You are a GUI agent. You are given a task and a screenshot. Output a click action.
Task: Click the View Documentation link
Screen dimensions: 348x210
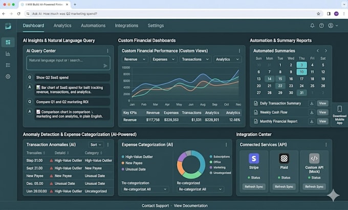pos(191,206)
